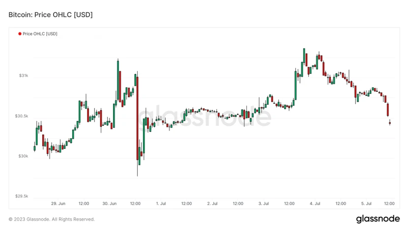Viewport: 409px width, 230px height.
Task: Click the long red candle after 30. Jun 12:00
Action: coord(137,118)
